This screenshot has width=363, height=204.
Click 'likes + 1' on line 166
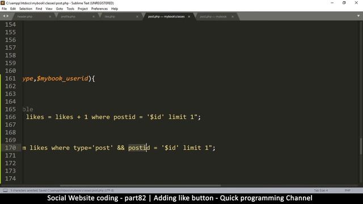coord(71,117)
